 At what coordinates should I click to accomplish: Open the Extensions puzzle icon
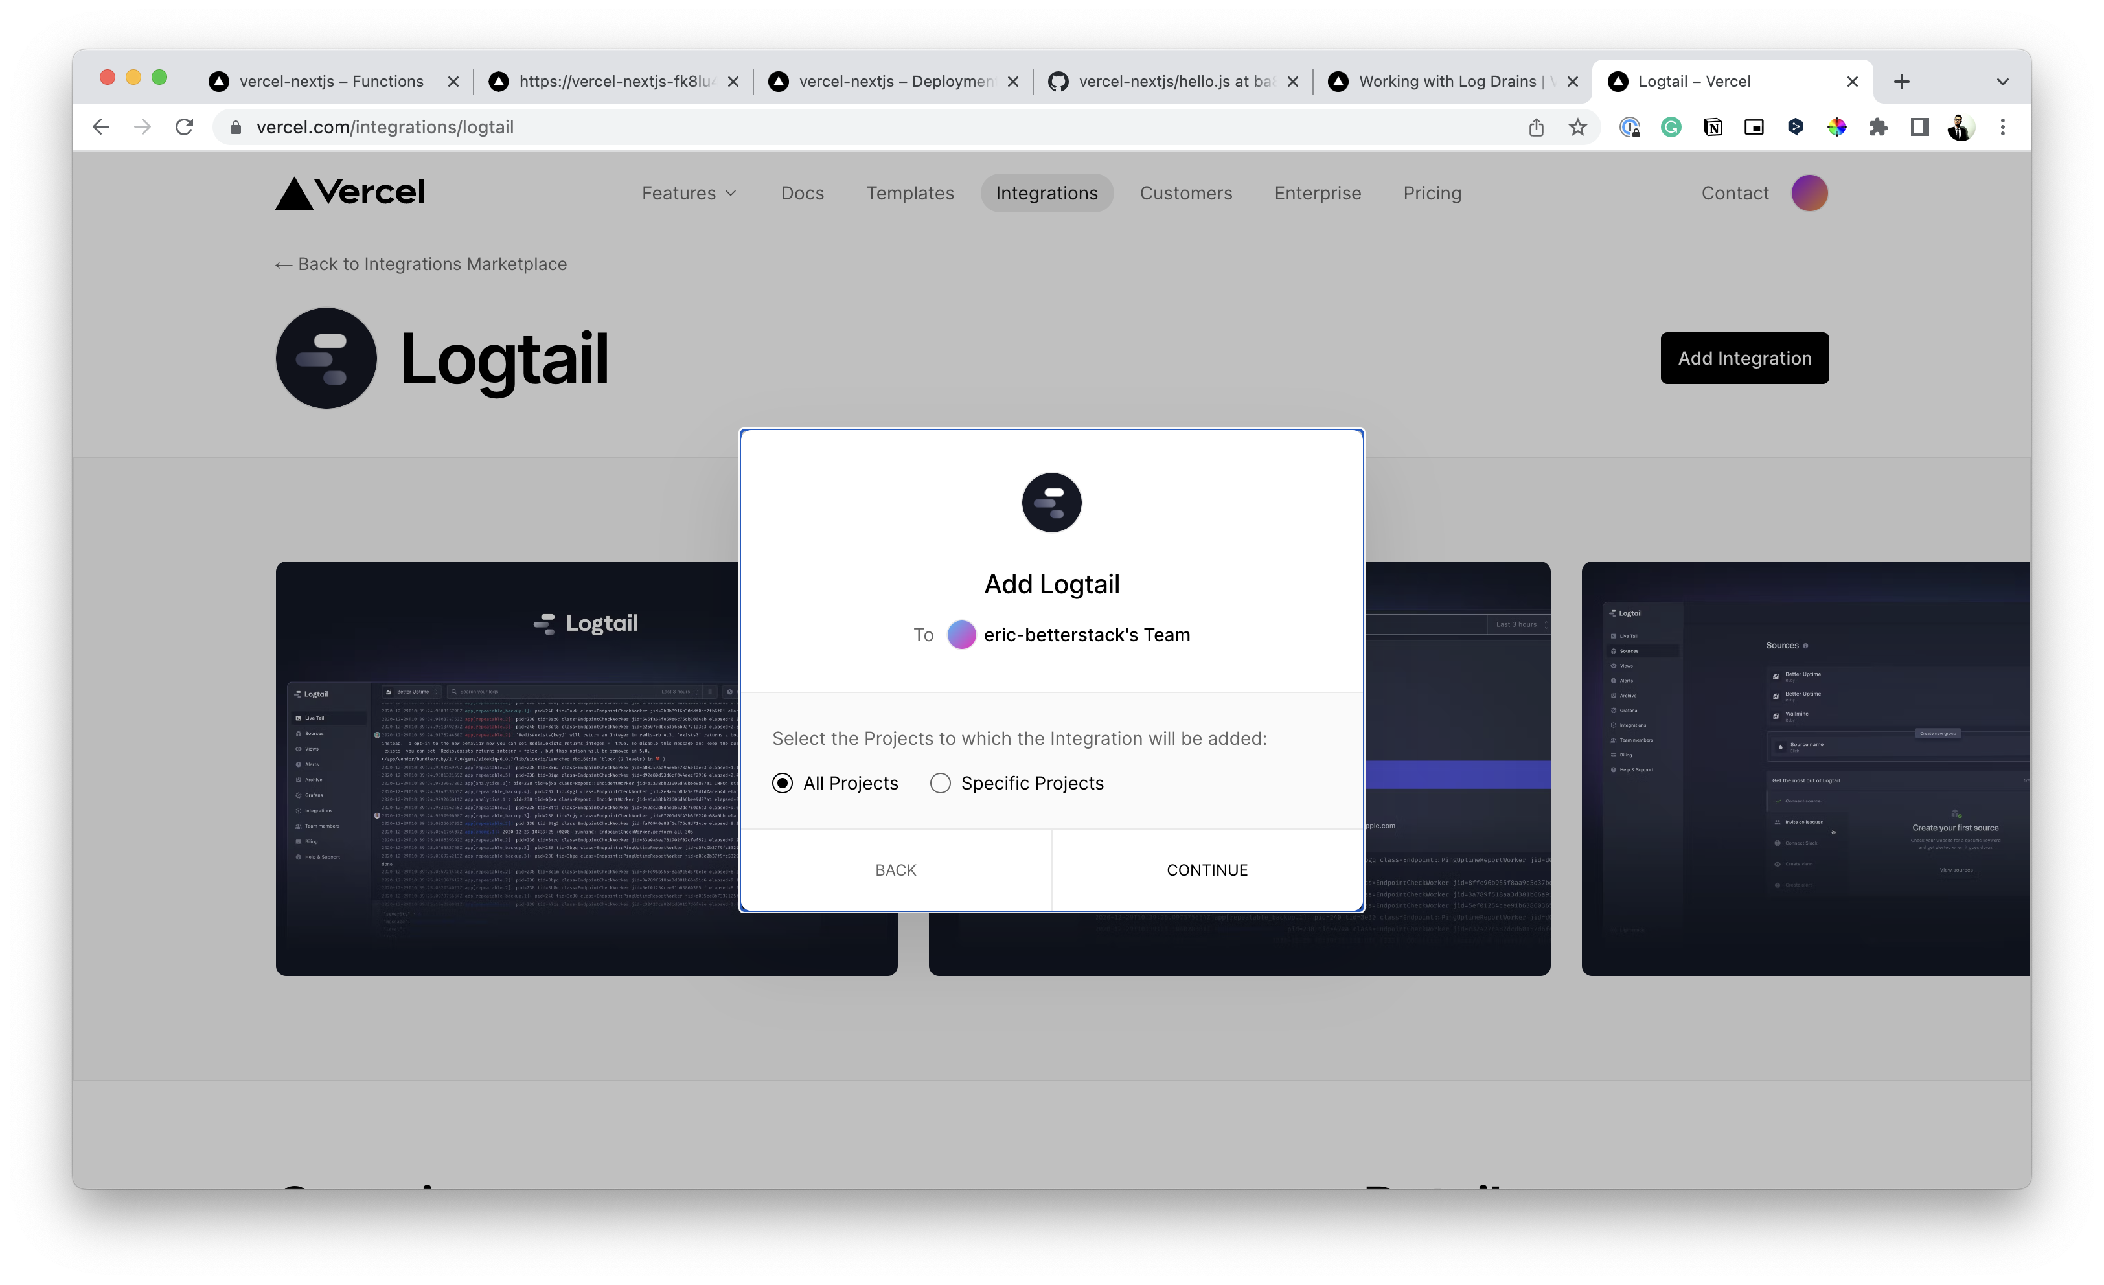click(1878, 127)
